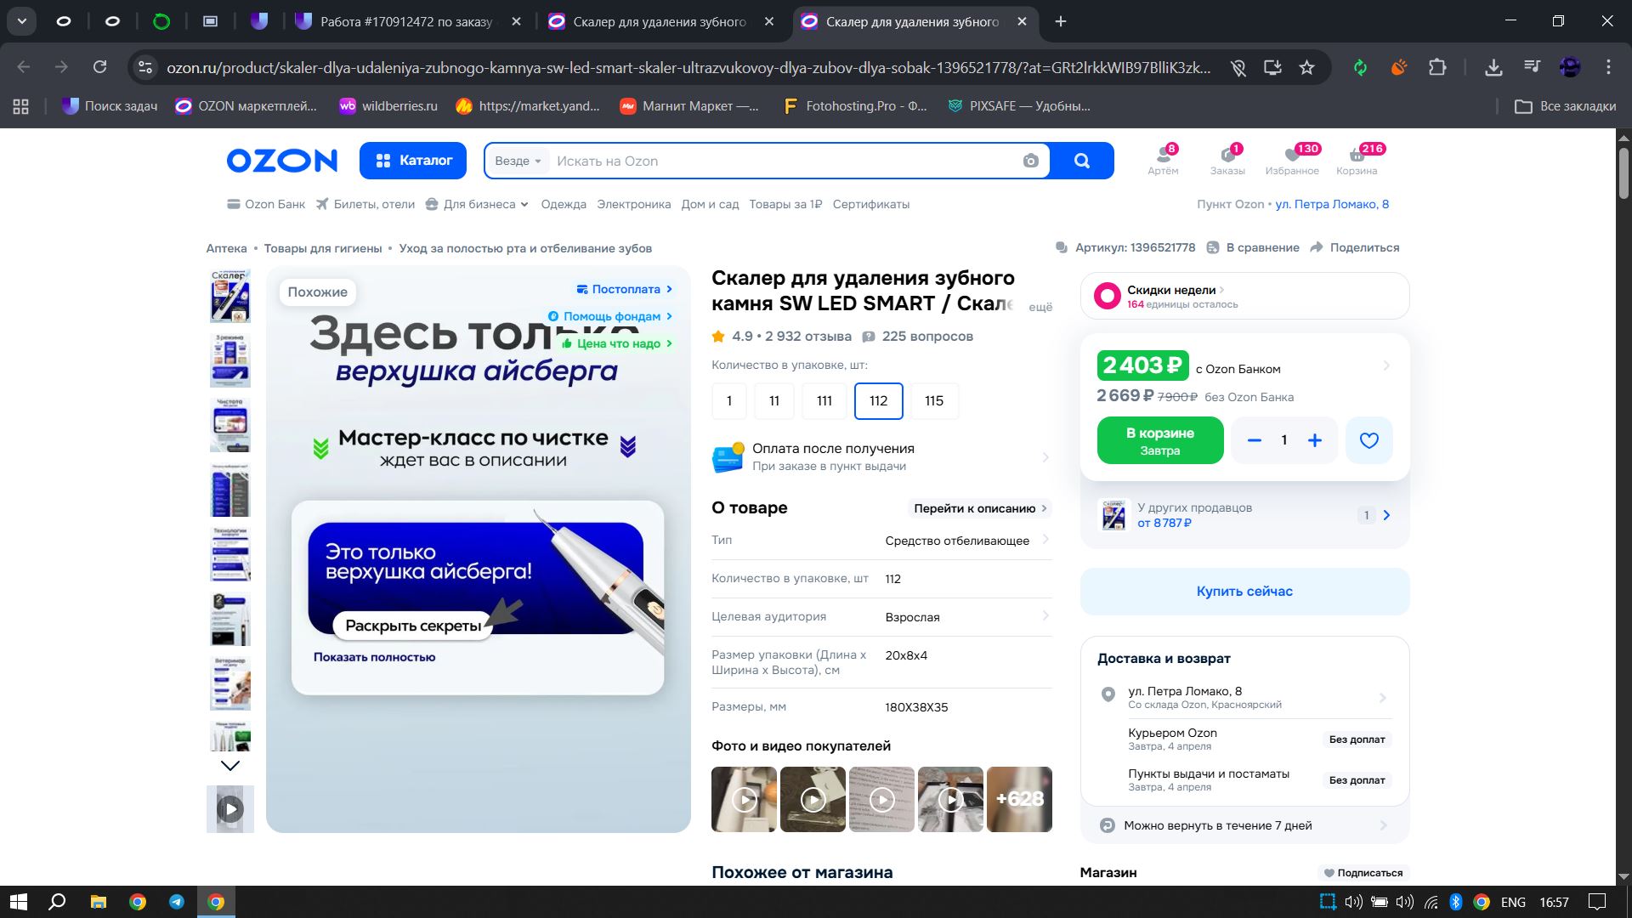The height and width of the screenshot is (918, 1632).
Task: Open the Электроника category link
Action: pyautogui.click(x=633, y=204)
